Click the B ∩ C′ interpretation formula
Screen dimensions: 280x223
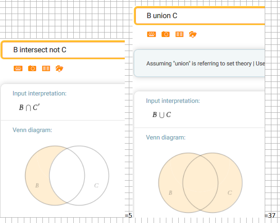[x=29, y=108]
